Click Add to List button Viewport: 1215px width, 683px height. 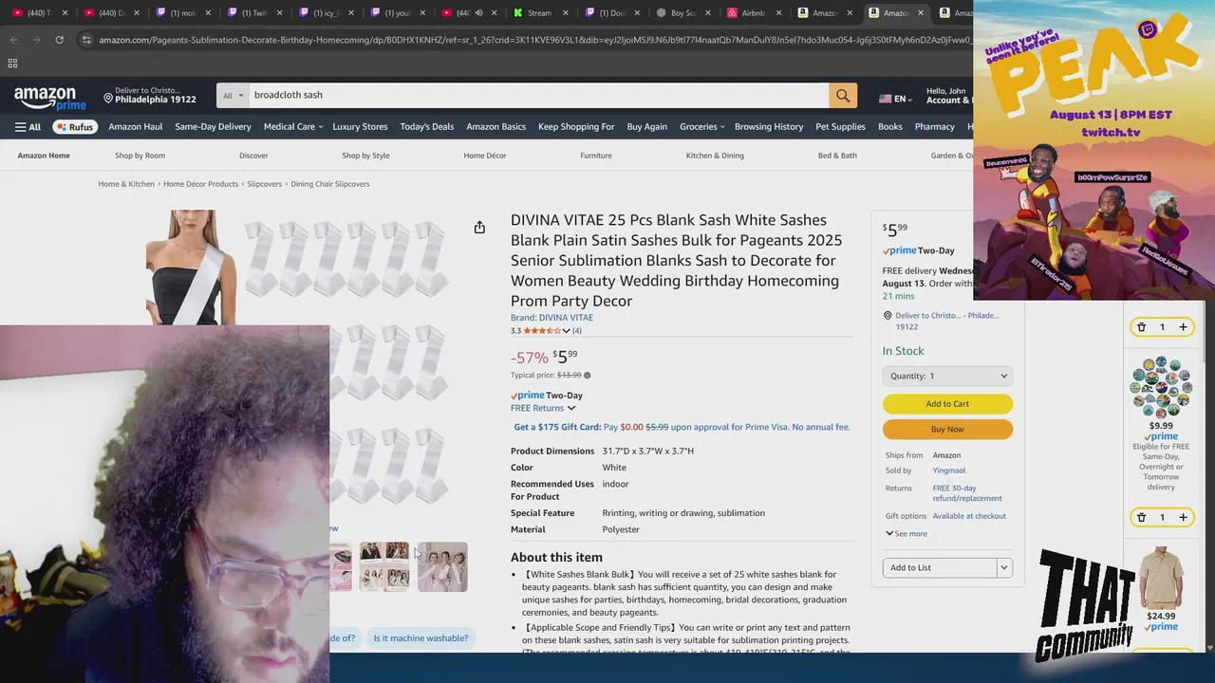pyautogui.click(x=939, y=567)
